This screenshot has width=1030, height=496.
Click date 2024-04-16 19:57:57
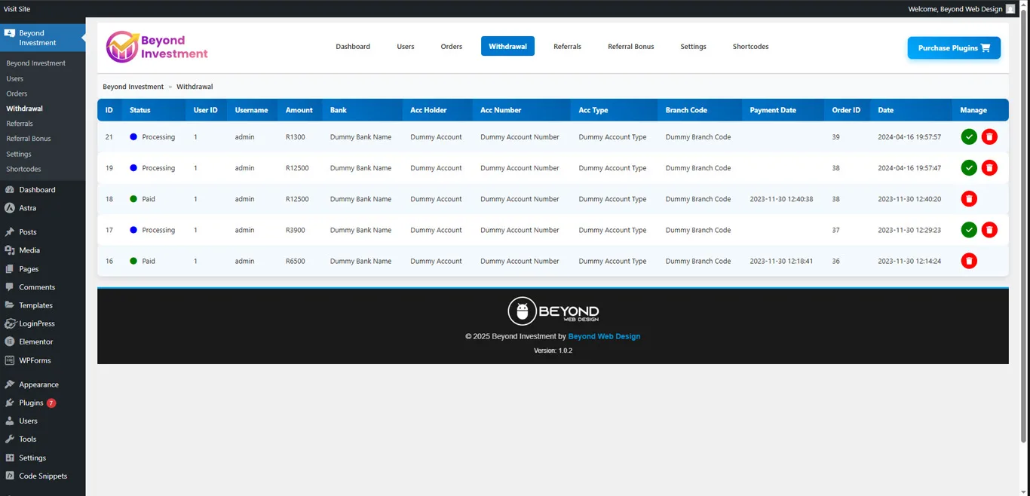[x=909, y=137]
